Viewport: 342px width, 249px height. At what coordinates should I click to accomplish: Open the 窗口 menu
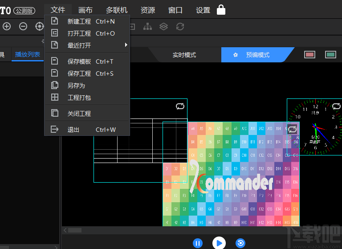coord(175,10)
